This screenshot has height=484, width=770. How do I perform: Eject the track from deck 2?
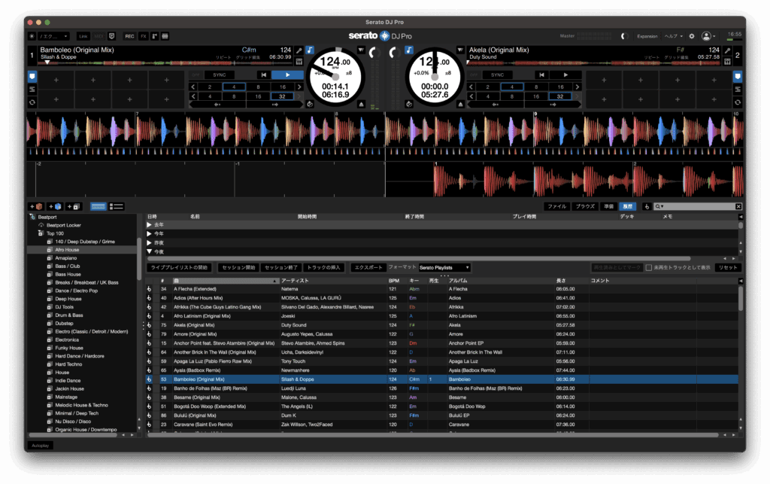point(460,104)
